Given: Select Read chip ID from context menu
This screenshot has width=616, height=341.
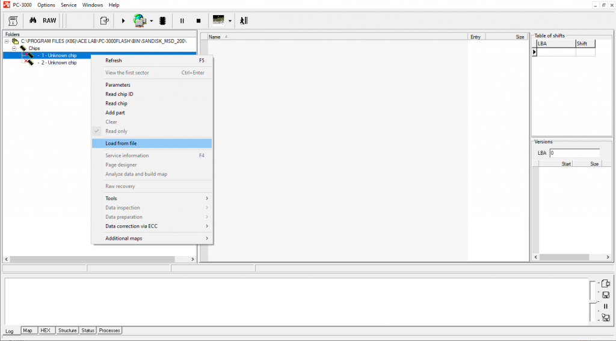Looking at the screenshot, I should tap(119, 94).
